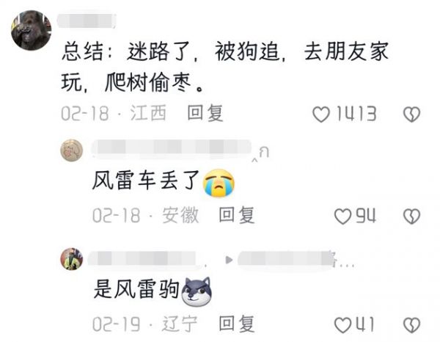The image size is (440, 342).
Task: Like the 是风雷驹 reply
Action: pos(342,325)
